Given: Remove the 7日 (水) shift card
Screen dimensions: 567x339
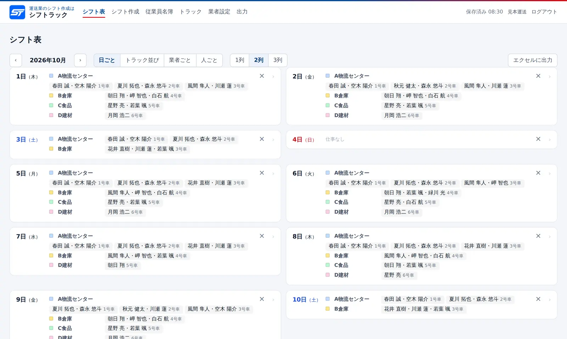Looking at the screenshot, I should [x=262, y=236].
